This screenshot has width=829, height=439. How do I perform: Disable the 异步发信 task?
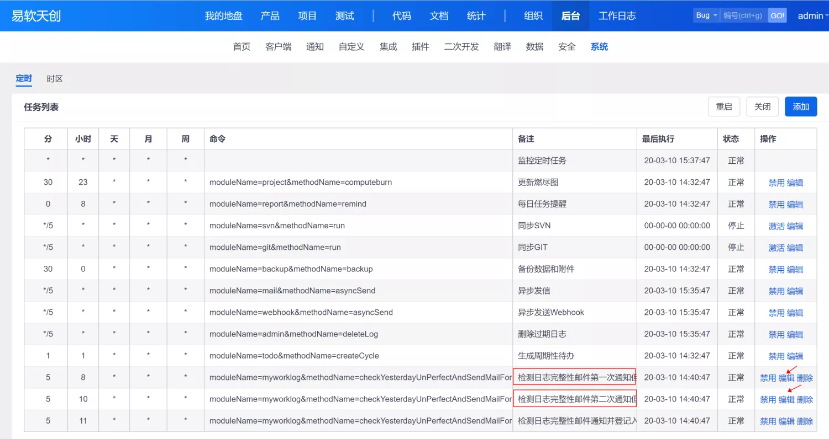[776, 291]
